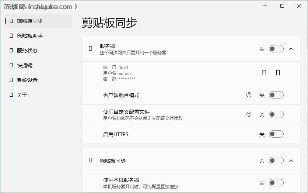Toggle 使用自定义配置文件 on
The width and height of the screenshot is (308, 193).
tap(276, 114)
